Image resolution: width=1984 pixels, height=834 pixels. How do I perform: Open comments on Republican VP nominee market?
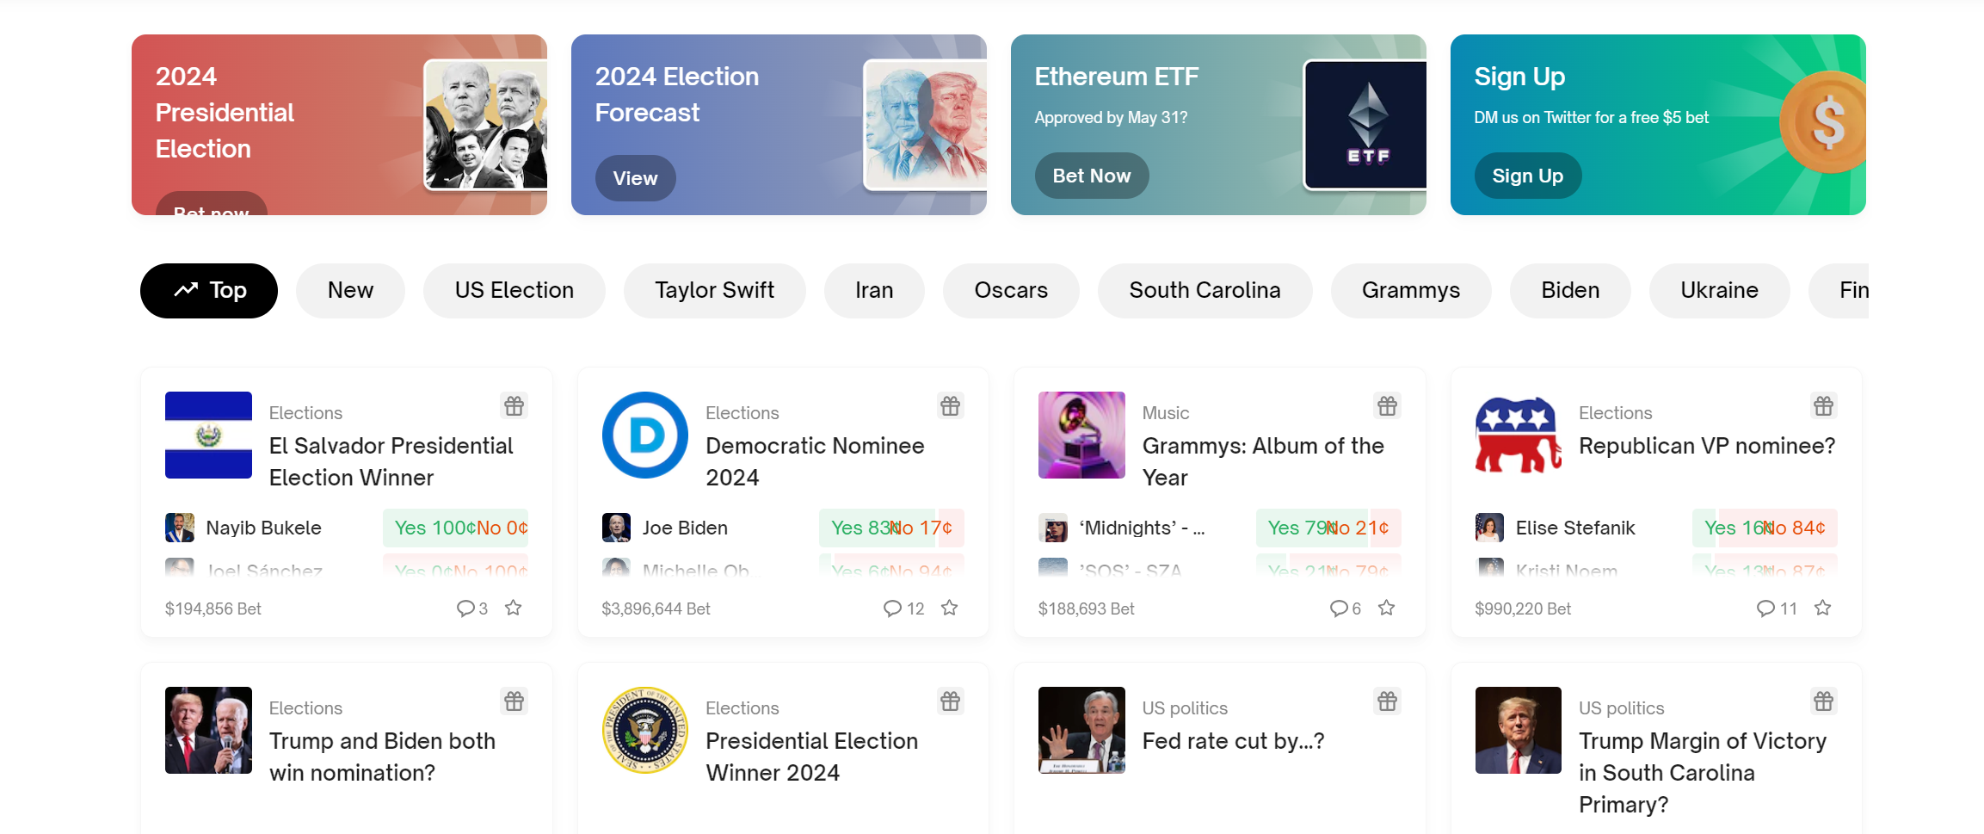[1776, 609]
